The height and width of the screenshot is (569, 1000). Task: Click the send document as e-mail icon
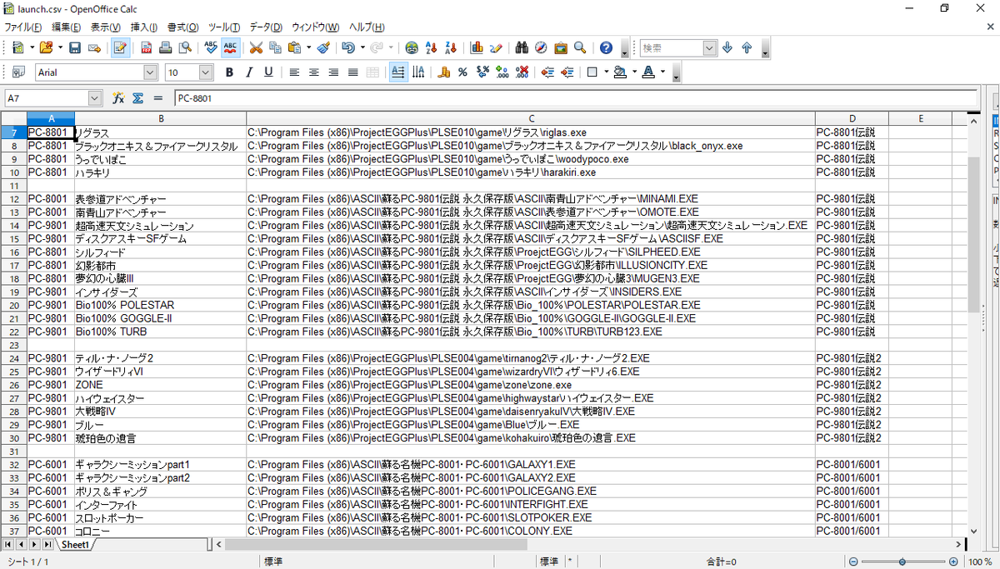point(95,48)
